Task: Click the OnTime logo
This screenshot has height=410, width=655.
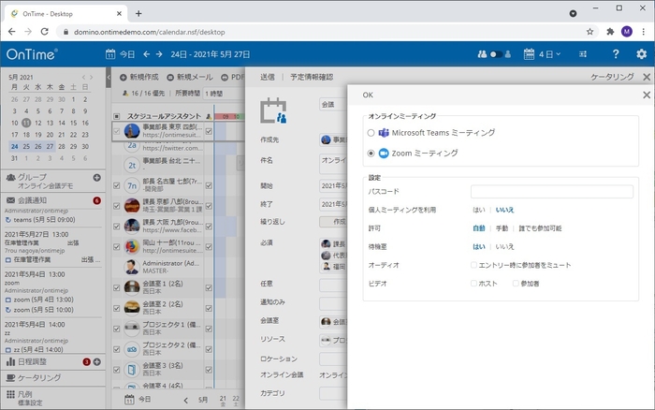Action: [x=32, y=54]
